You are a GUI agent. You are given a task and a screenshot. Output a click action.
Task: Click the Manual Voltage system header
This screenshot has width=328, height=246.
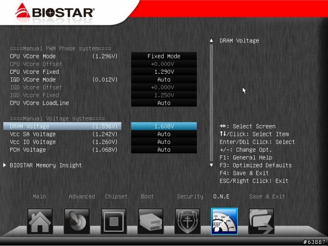(x=57, y=118)
